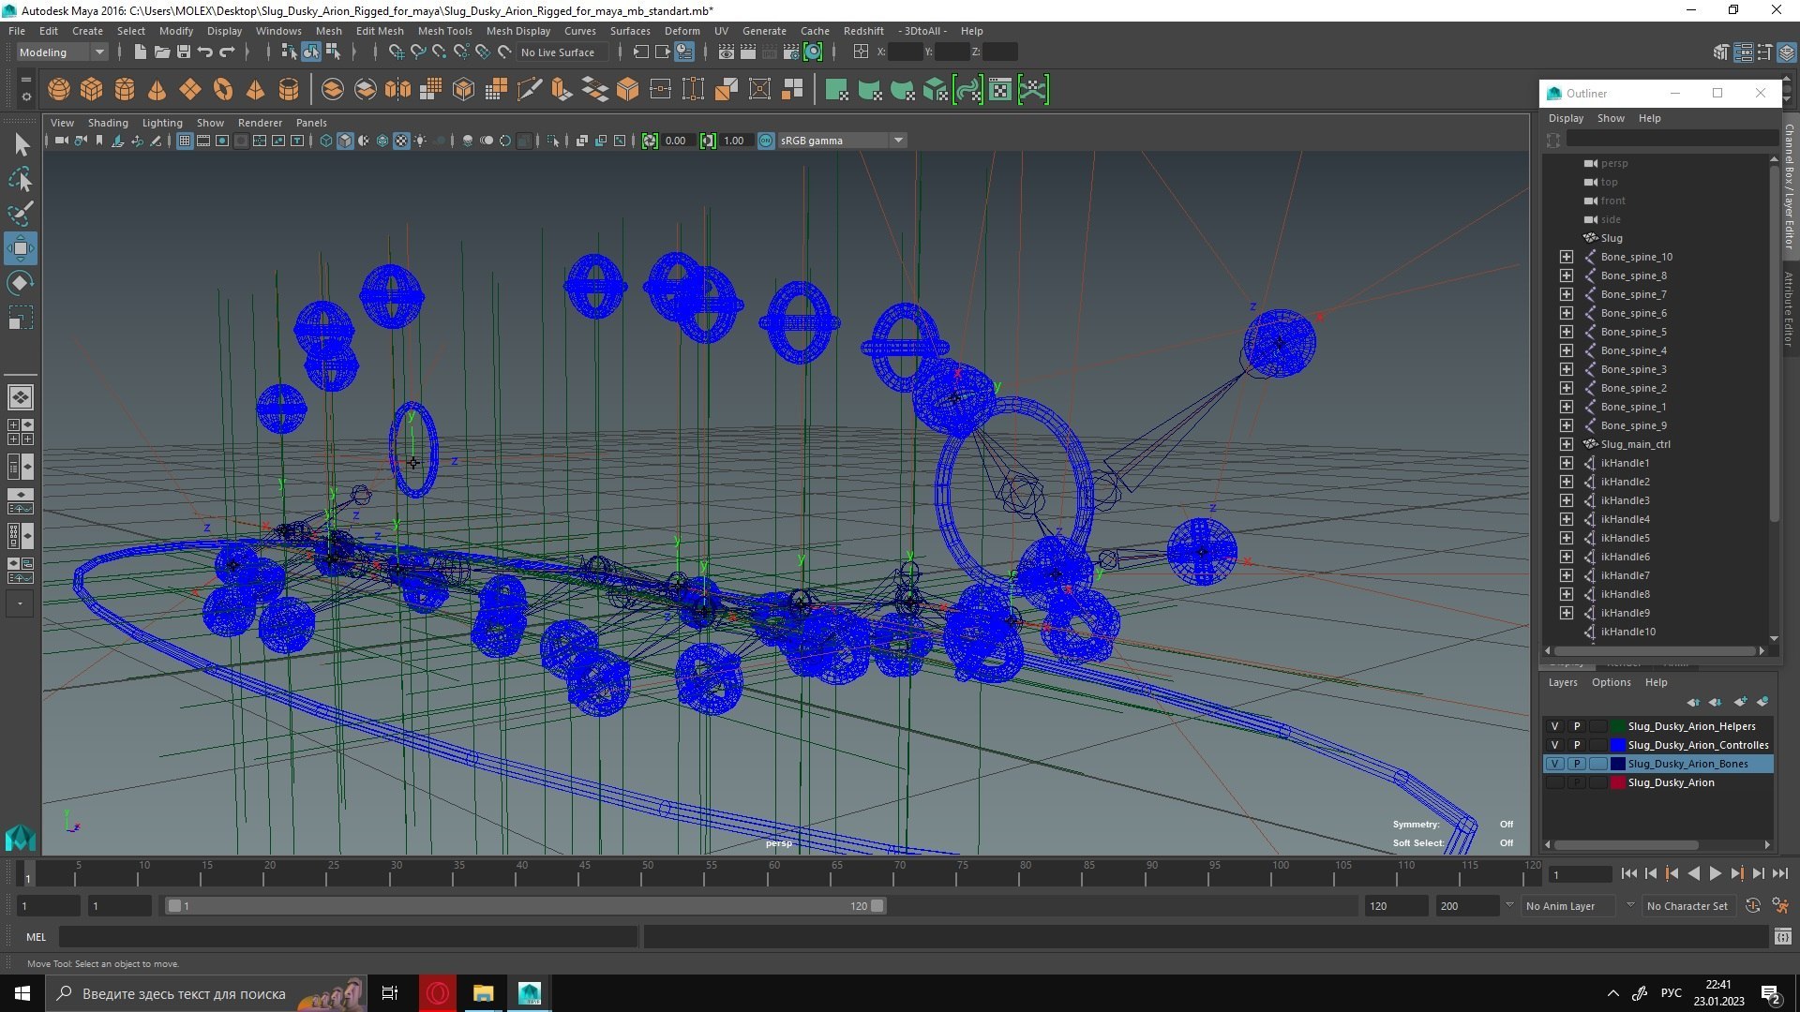Play animation forward
Screen dimensions: 1800x1012
pos(1715,873)
